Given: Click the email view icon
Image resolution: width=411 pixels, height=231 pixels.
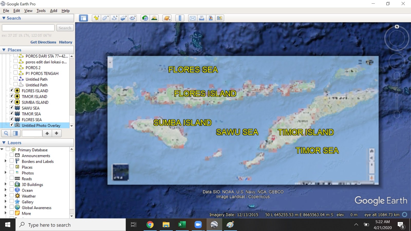Looking at the screenshot, I should (192, 18).
